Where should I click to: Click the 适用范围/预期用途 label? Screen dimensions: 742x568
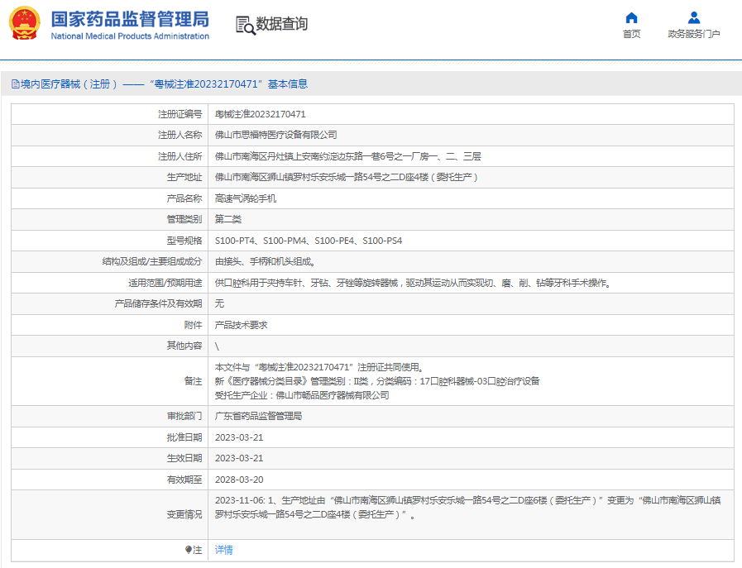click(x=165, y=283)
